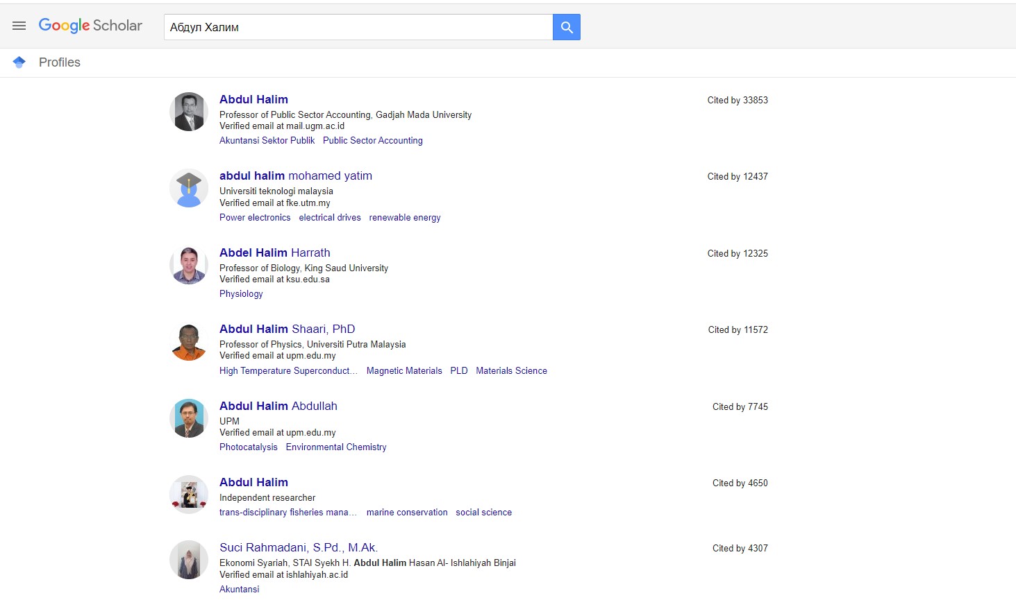The height and width of the screenshot is (609, 1016).
Task: Click Profiles heading text
Action: [60, 62]
